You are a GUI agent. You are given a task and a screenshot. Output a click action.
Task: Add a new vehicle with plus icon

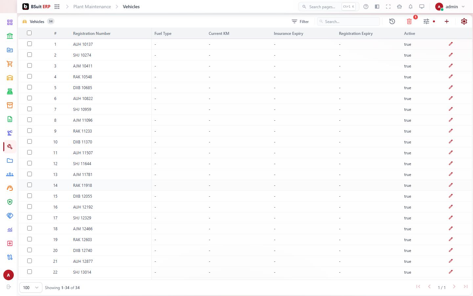[447, 21]
